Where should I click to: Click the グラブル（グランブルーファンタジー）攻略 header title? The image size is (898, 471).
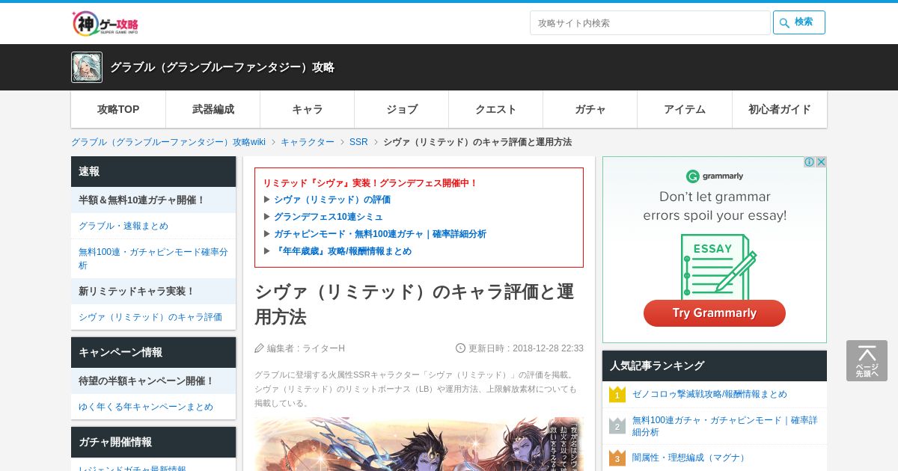(x=222, y=67)
